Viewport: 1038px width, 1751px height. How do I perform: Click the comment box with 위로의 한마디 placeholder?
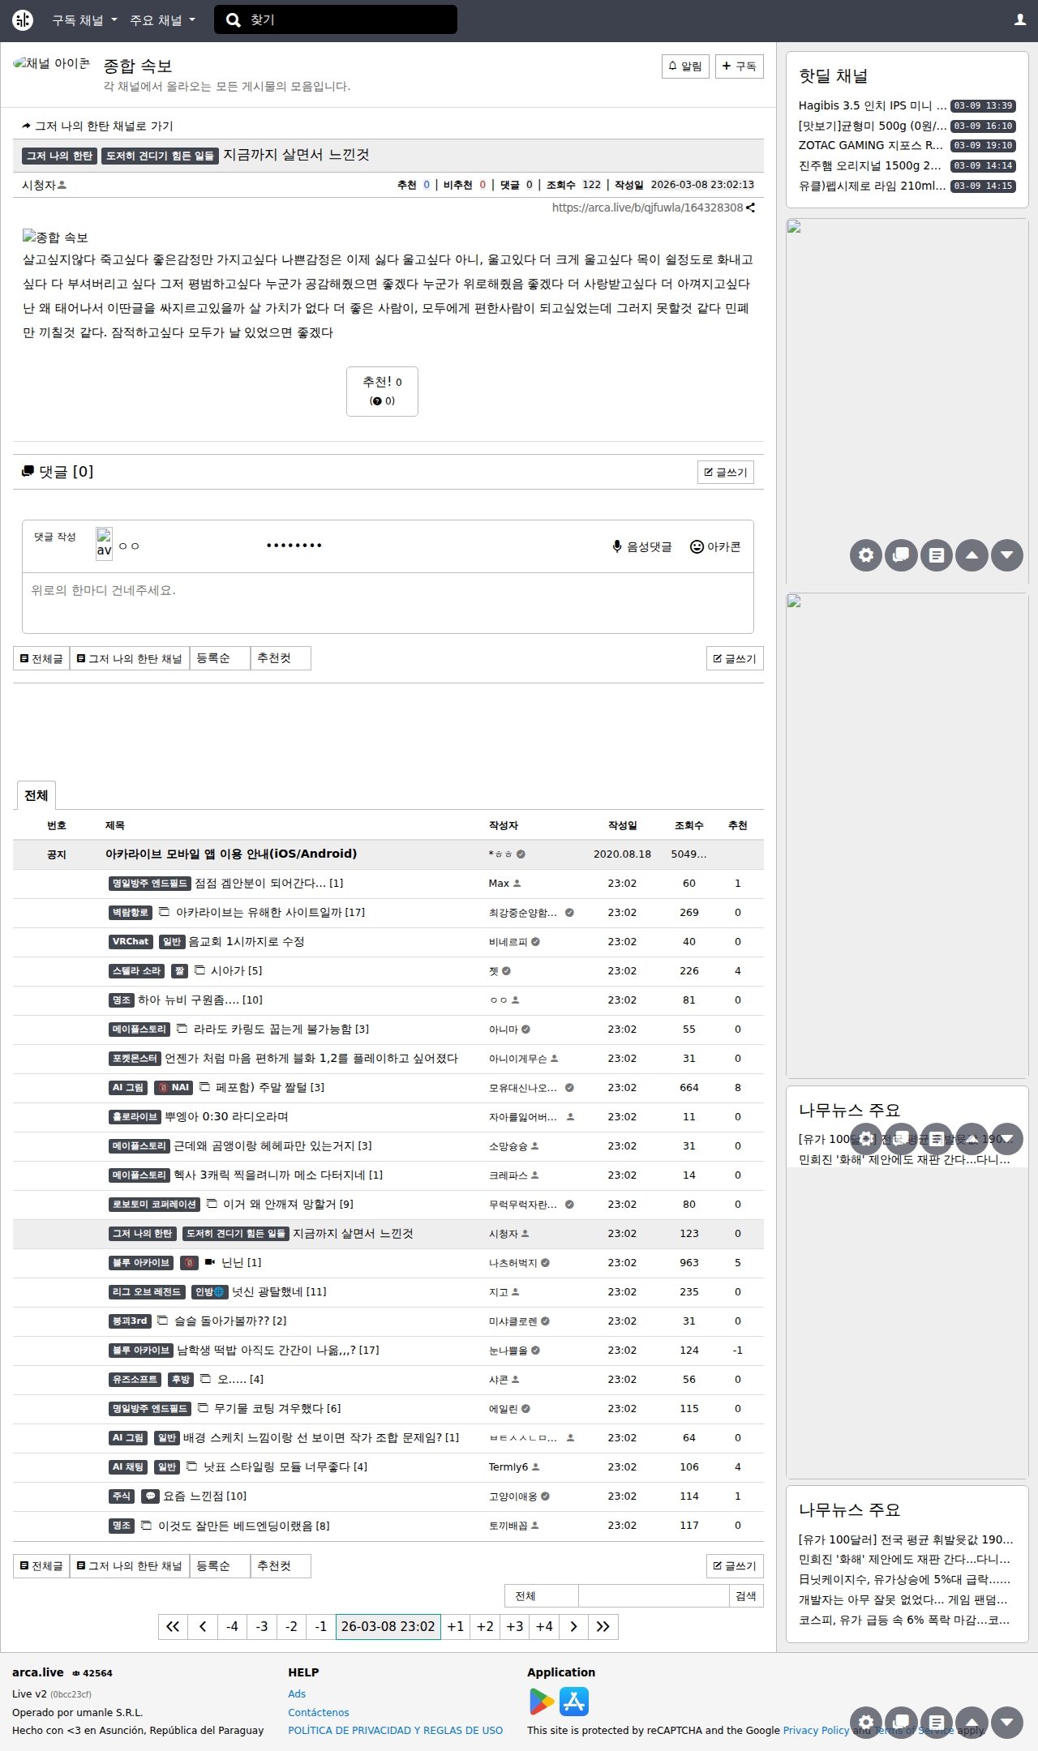point(388,602)
